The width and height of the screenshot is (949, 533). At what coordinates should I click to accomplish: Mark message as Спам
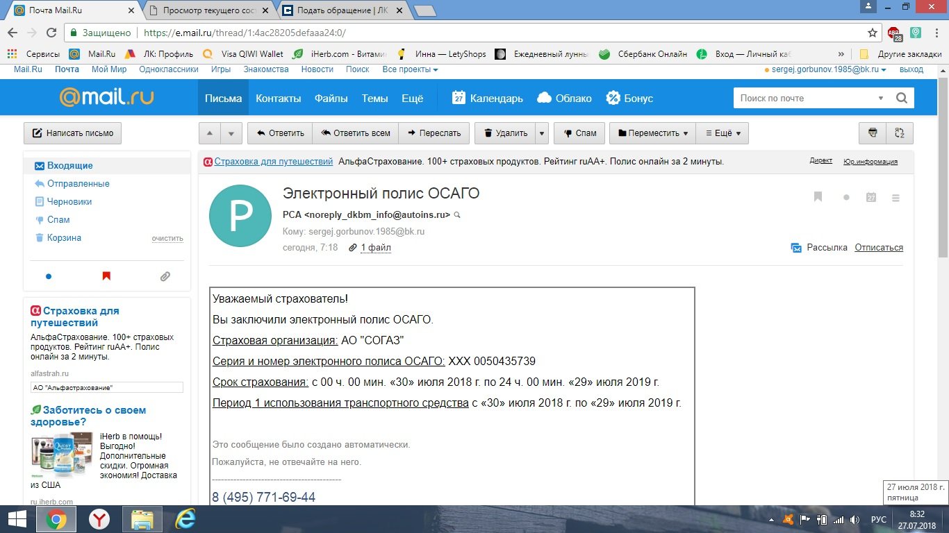[580, 133]
